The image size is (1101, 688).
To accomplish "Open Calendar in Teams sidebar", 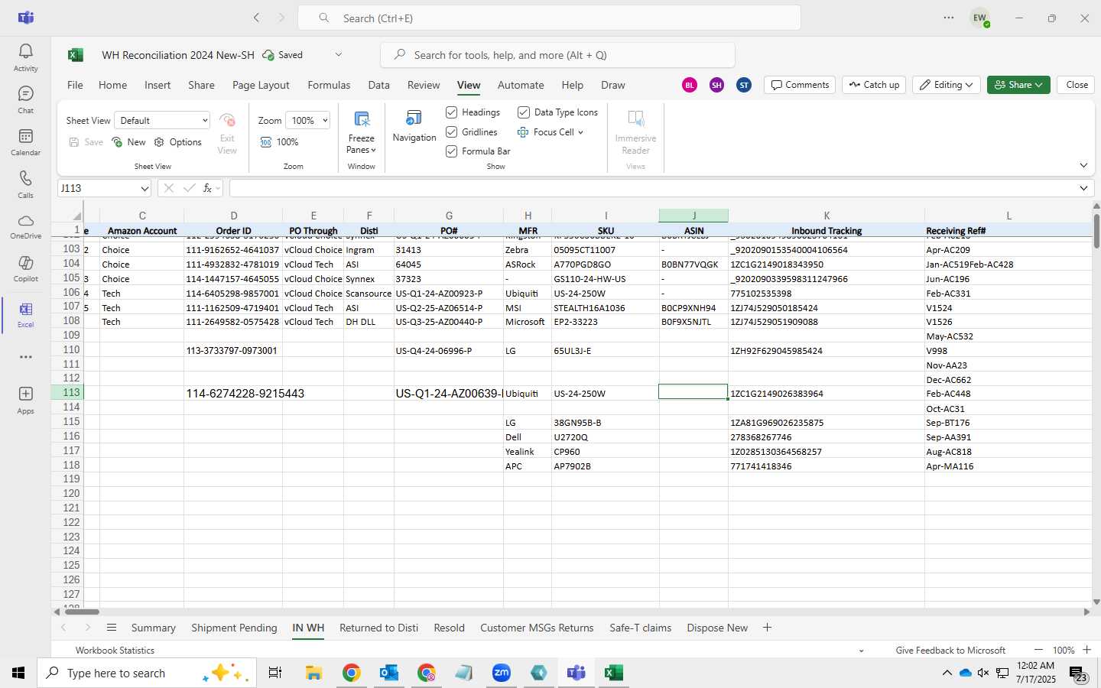I will (25, 142).
